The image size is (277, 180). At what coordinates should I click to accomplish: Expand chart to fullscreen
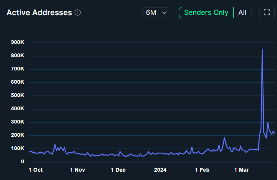[267, 13]
